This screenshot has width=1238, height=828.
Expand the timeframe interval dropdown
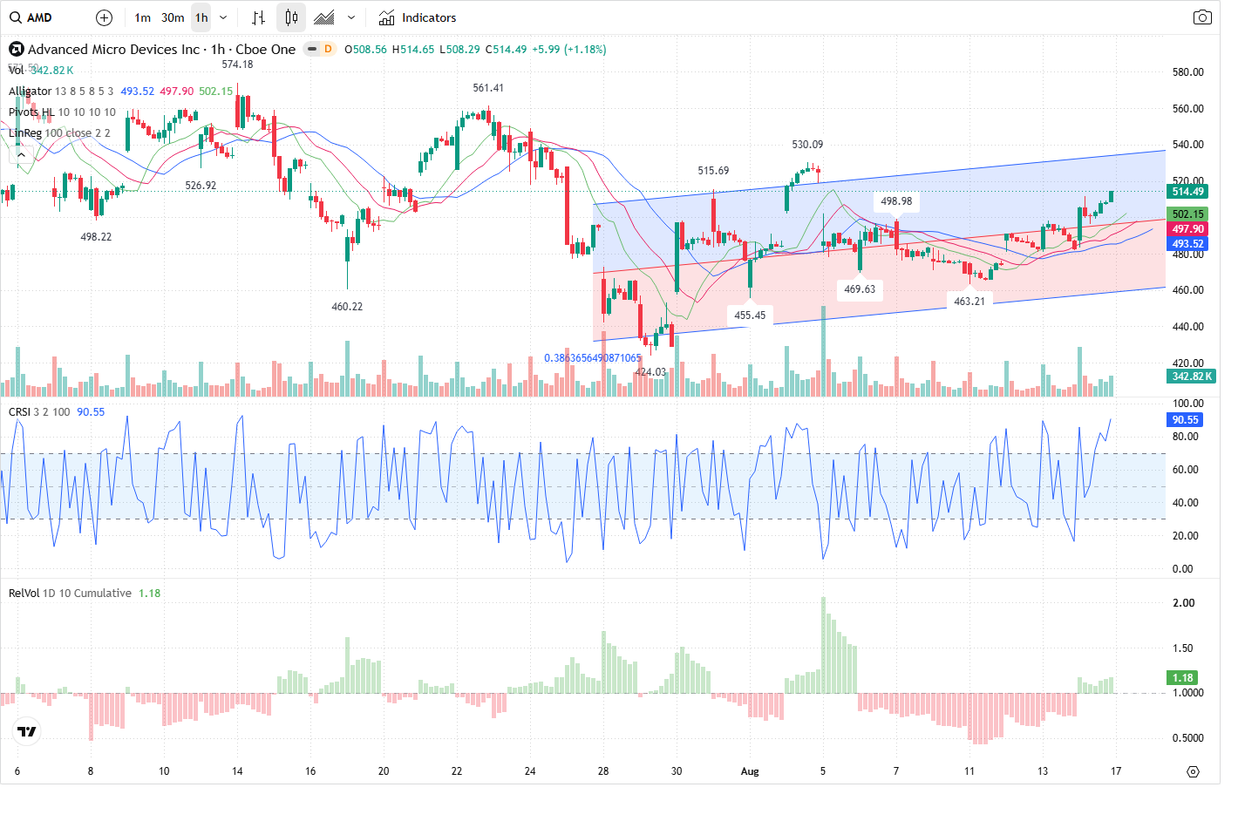pyautogui.click(x=223, y=17)
